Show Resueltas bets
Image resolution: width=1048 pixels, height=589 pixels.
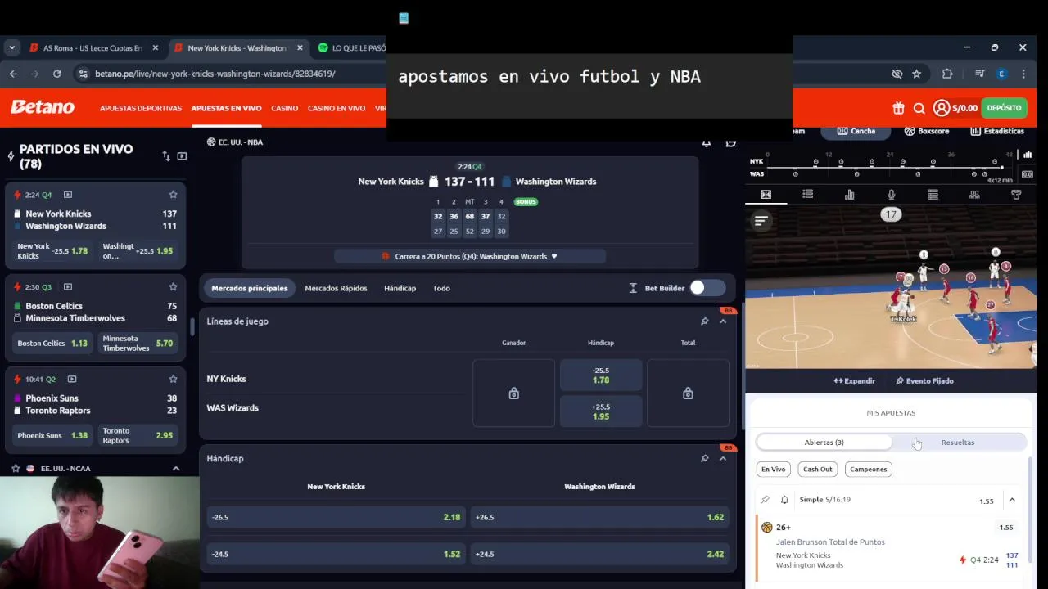pyautogui.click(x=957, y=443)
